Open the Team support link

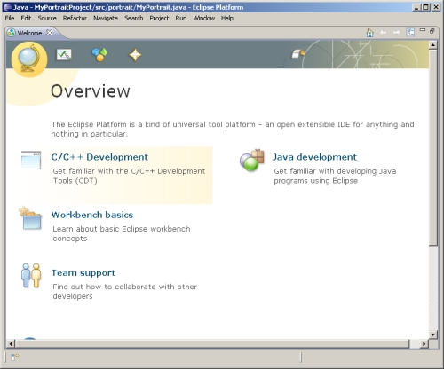[x=83, y=273]
